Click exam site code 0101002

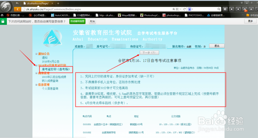pos(87,132)
